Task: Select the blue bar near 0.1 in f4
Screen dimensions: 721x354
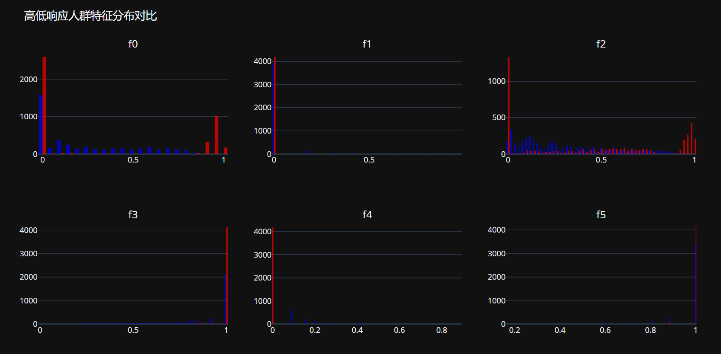Action: pyautogui.click(x=292, y=316)
